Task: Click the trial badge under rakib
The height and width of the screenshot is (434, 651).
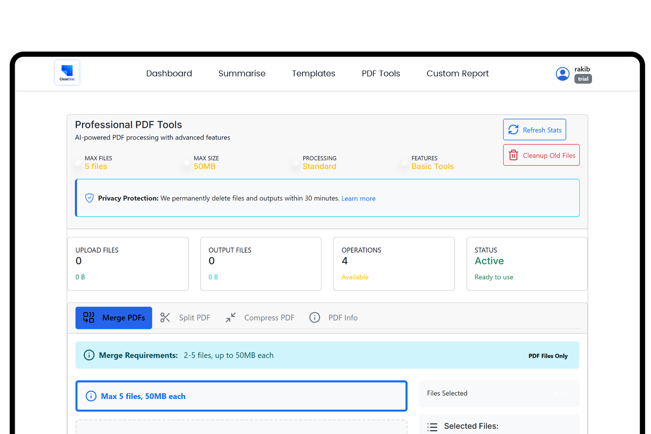Action: coord(583,79)
